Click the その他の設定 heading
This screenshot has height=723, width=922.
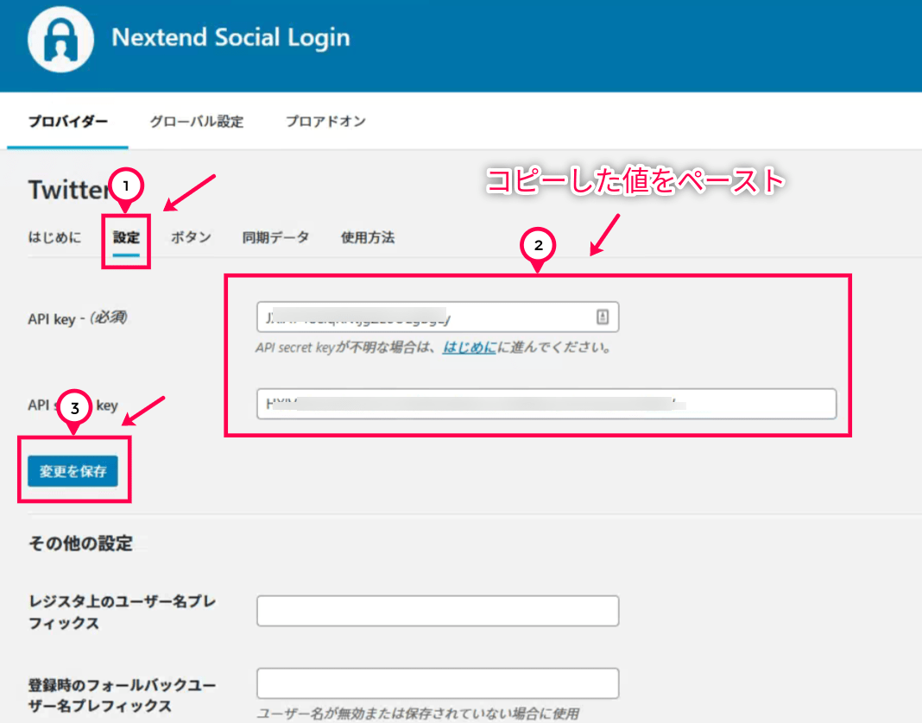coord(80,544)
